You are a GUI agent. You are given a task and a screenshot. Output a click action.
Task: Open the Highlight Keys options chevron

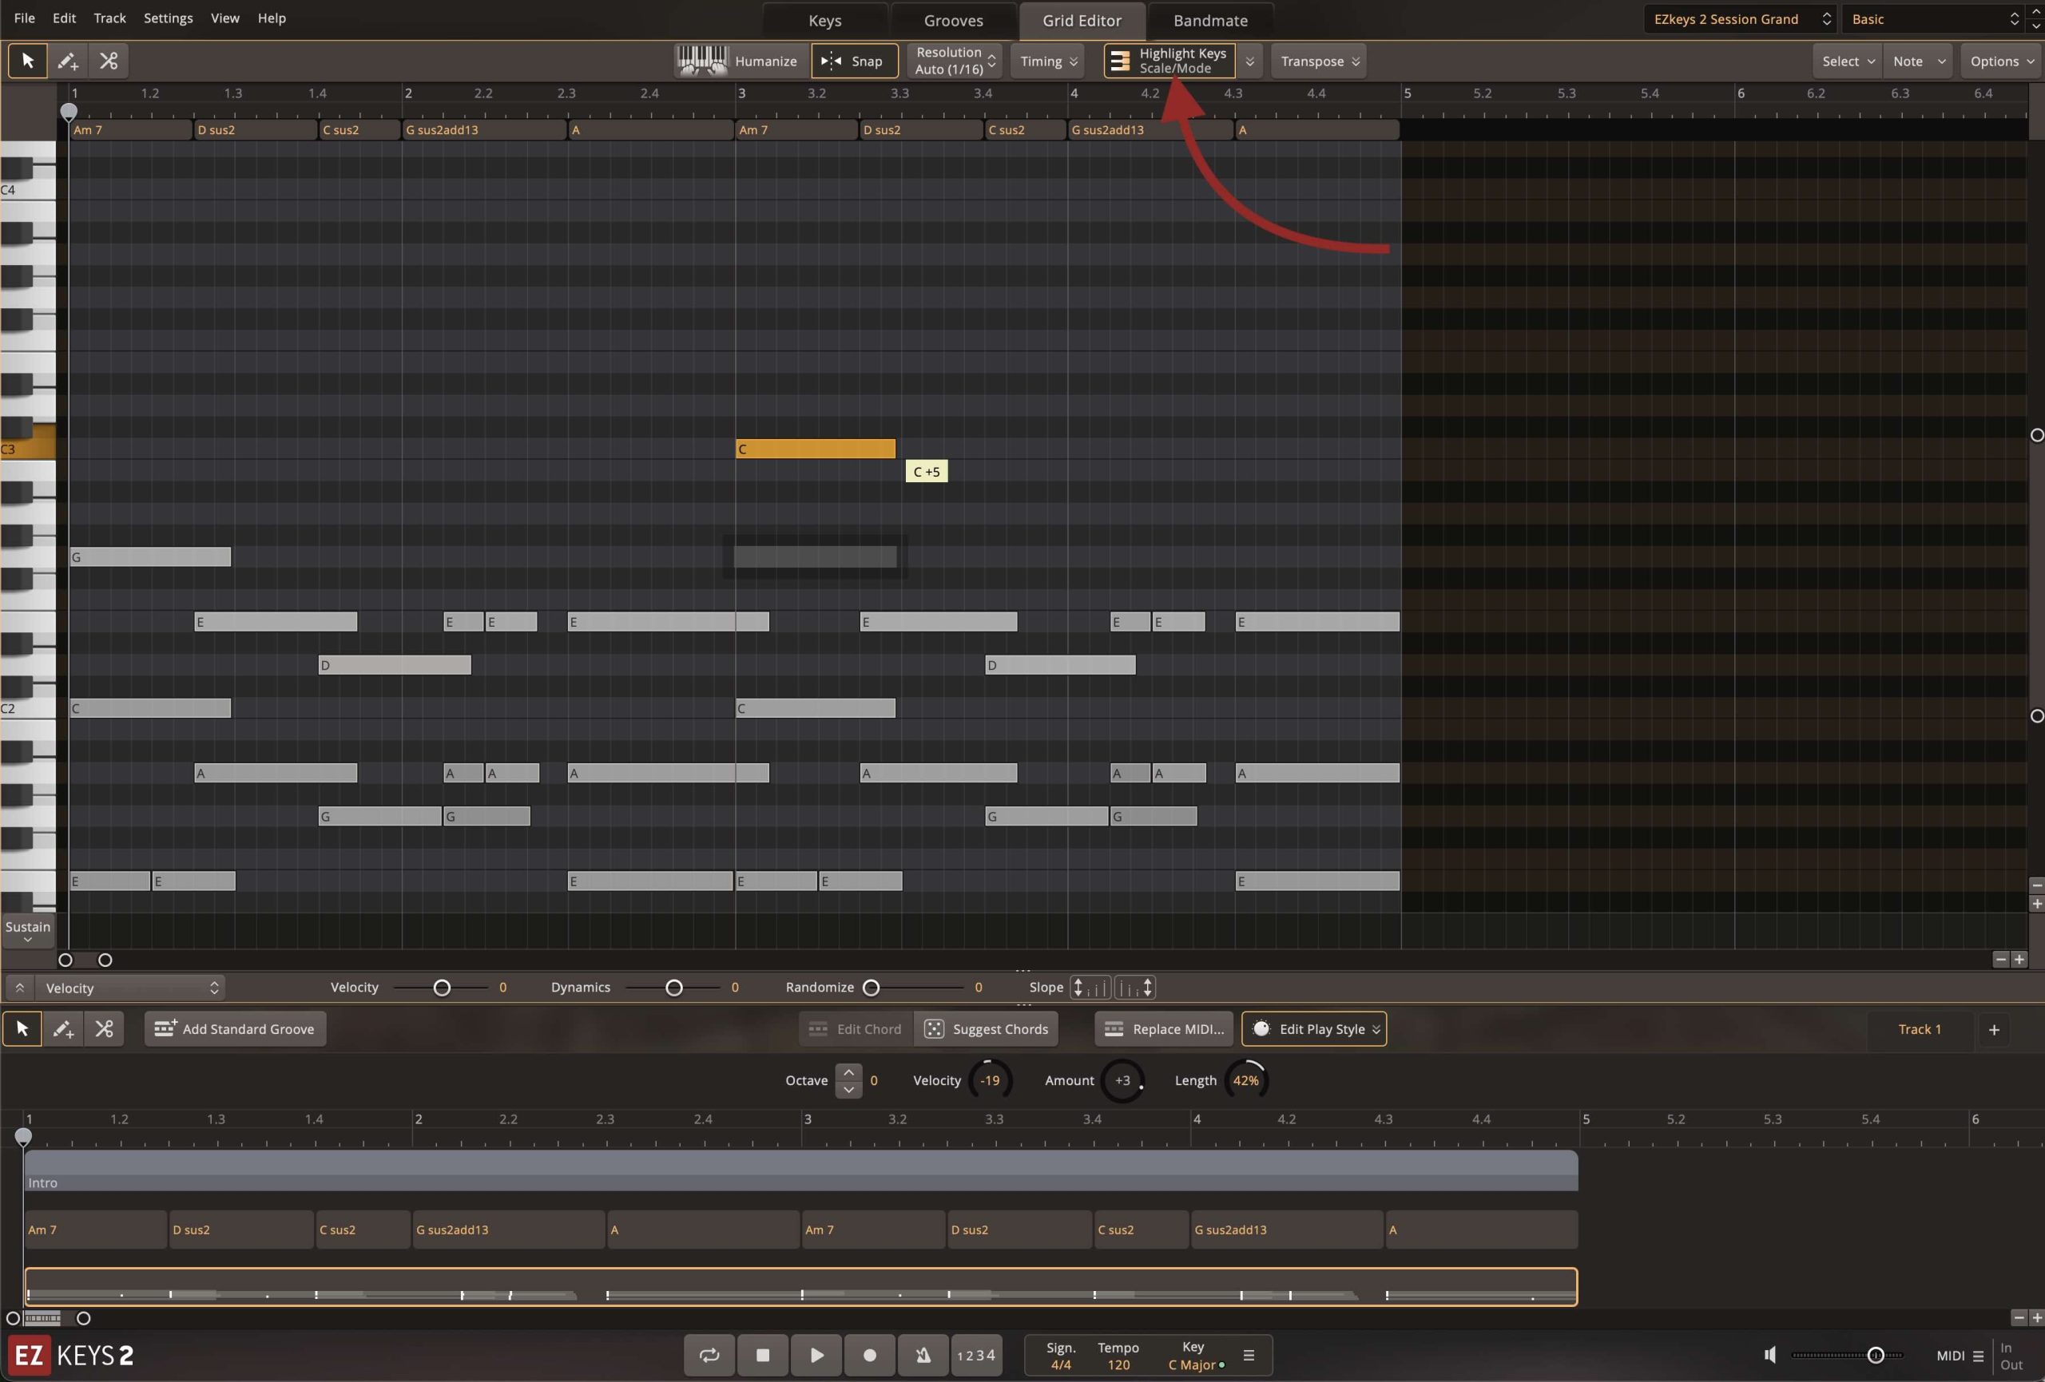pos(1249,61)
